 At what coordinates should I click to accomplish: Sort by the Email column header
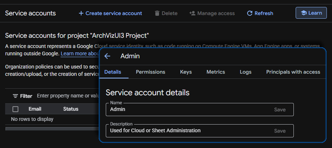(35, 109)
